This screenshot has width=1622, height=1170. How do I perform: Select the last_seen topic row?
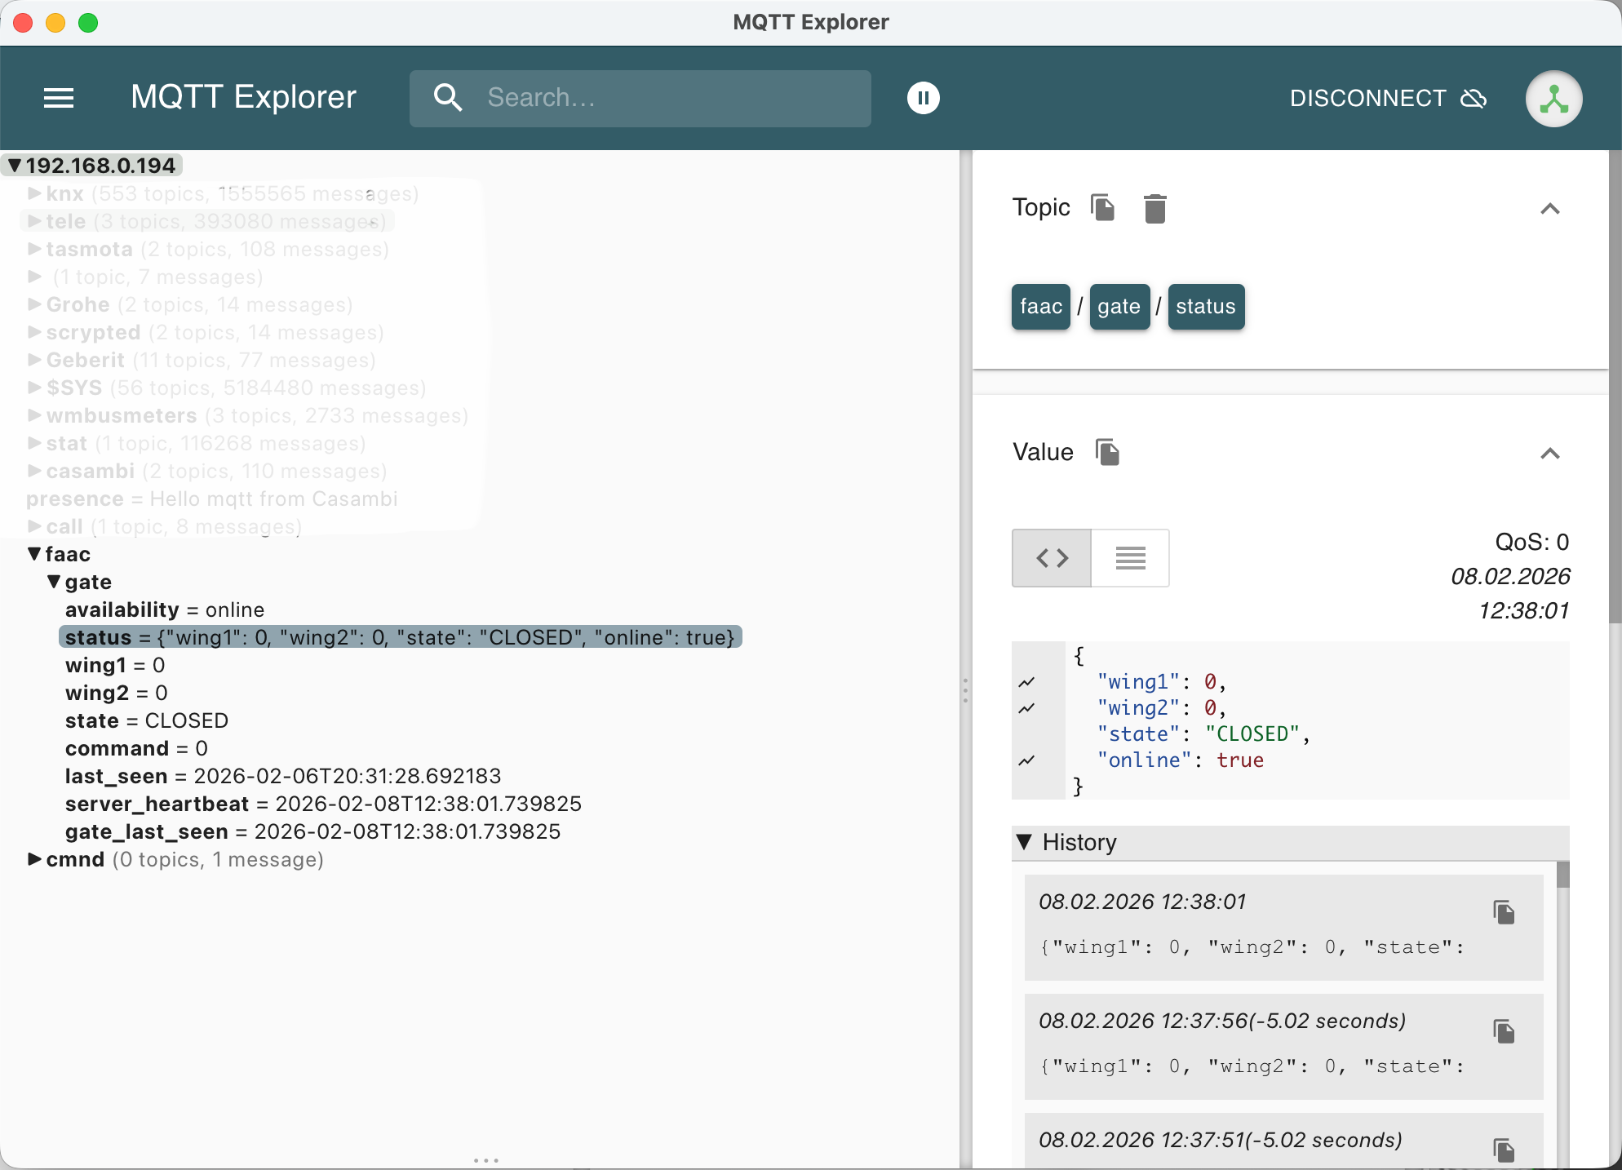(283, 776)
